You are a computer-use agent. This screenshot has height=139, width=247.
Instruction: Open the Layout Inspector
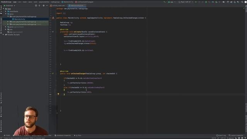click(x=236, y=136)
